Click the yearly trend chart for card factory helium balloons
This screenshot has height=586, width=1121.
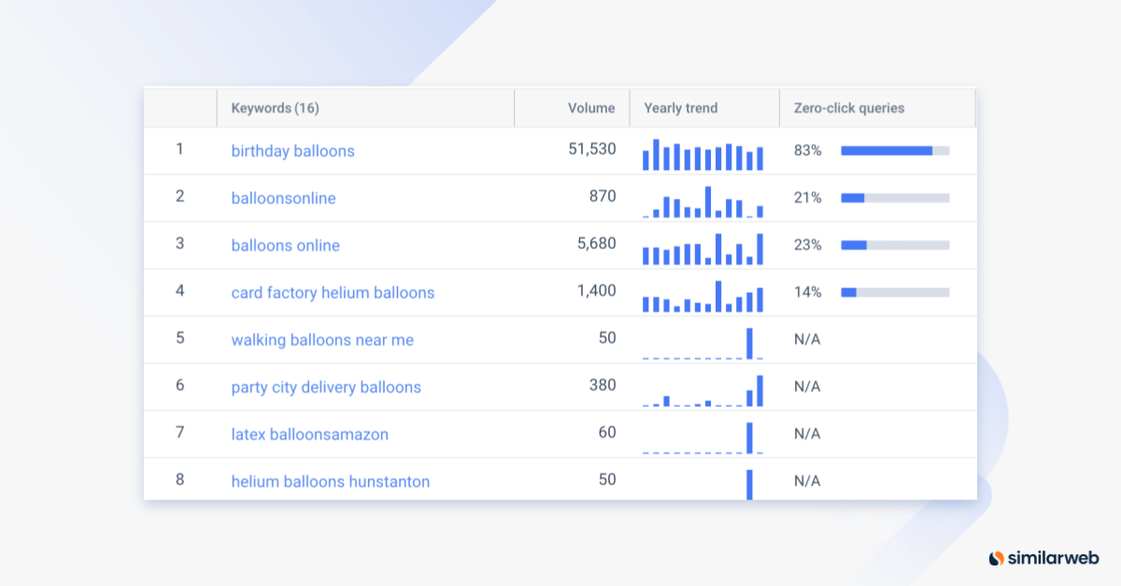(702, 292)
